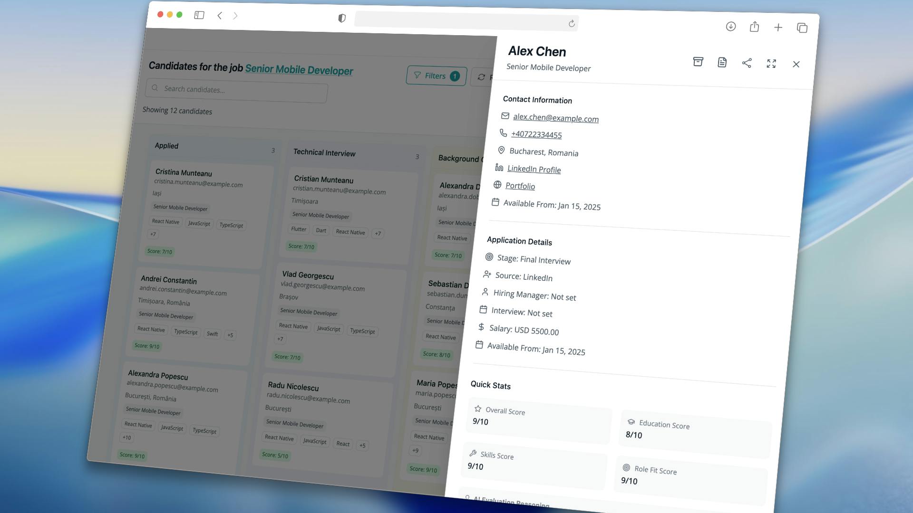Click the Senior Mobile Developer job title link
The image size is (913, 513).
299,70
